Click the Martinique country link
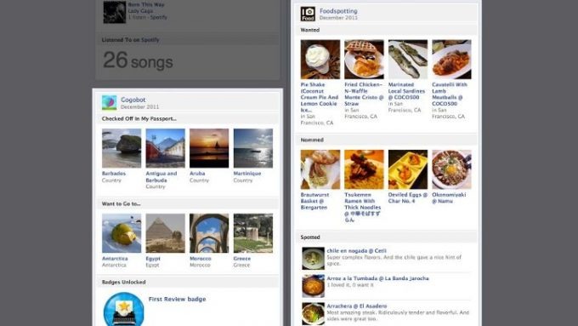Screen dimensions: 578x326 [247, 173]
